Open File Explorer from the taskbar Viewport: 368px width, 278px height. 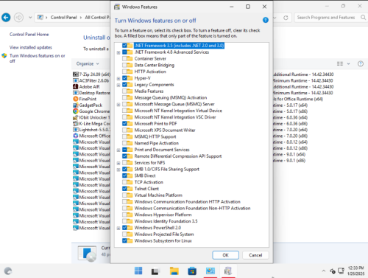pos(174,271)
